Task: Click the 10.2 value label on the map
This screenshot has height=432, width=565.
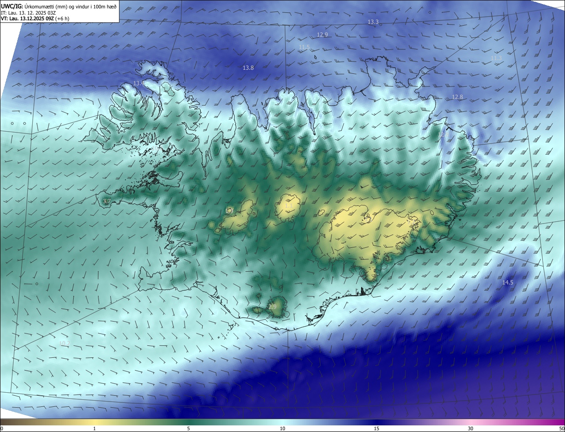Action: [x=64, y=343]
